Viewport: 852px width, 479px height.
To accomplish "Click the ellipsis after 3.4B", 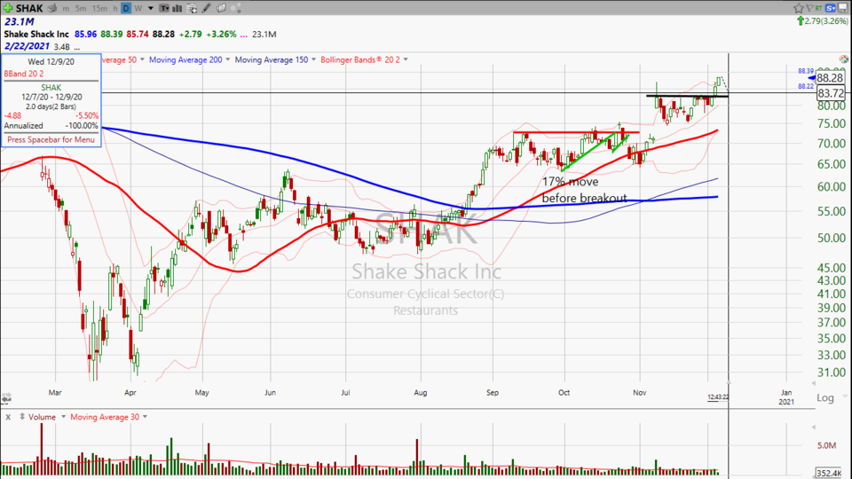I will (77, 48).
